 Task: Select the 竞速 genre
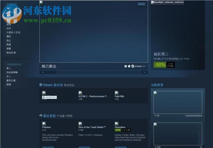pyautogui.click(x=9, y=44)
